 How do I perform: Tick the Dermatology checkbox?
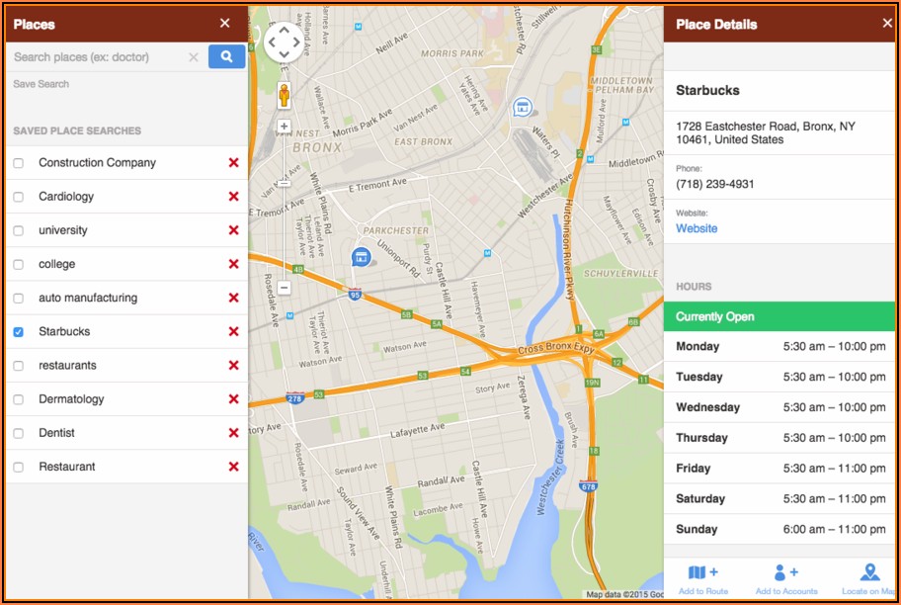pos(19,399)
